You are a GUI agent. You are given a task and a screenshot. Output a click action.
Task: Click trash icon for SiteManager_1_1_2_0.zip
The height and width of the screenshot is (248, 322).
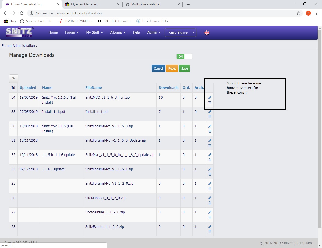tap(210, 203)
